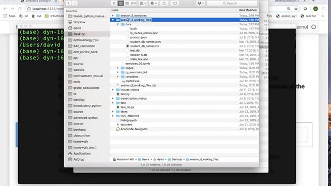Switch Finder to list view

121,3
